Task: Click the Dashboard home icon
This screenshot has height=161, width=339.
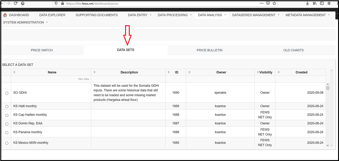Action: 5,15
